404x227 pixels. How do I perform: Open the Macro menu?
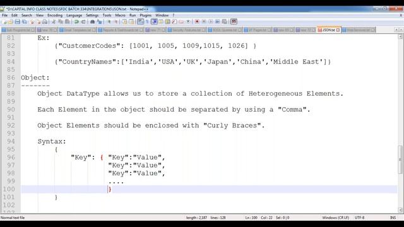pyautogui.click(x=121, y=15)
